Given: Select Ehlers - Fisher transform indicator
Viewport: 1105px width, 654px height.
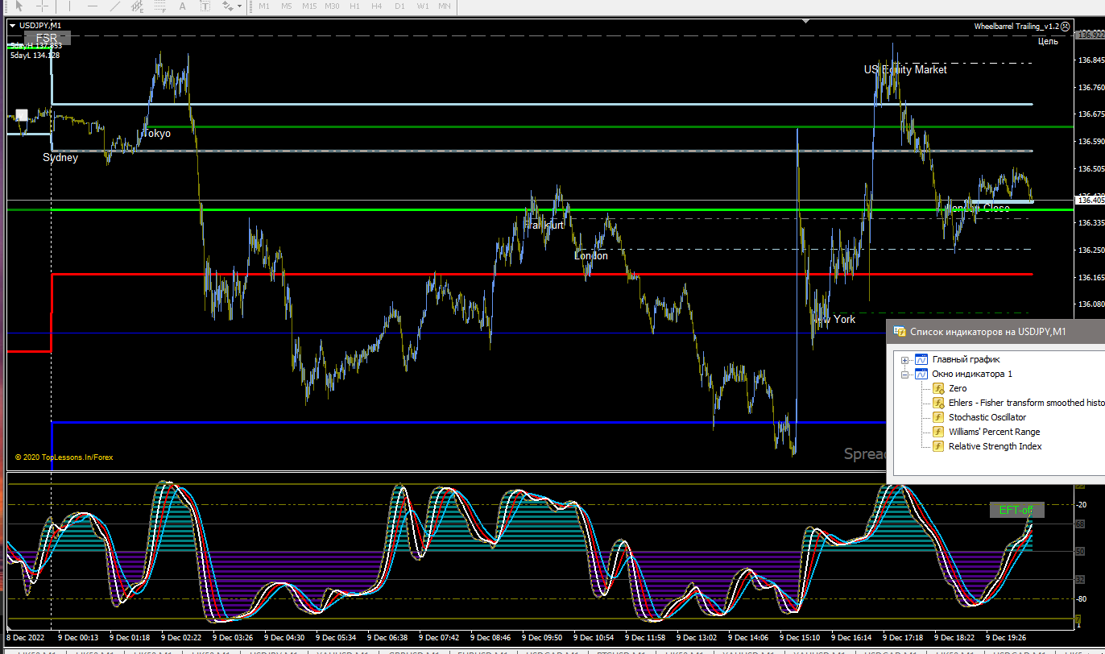Looking at the screenshot, I should tap(1027, 404).
